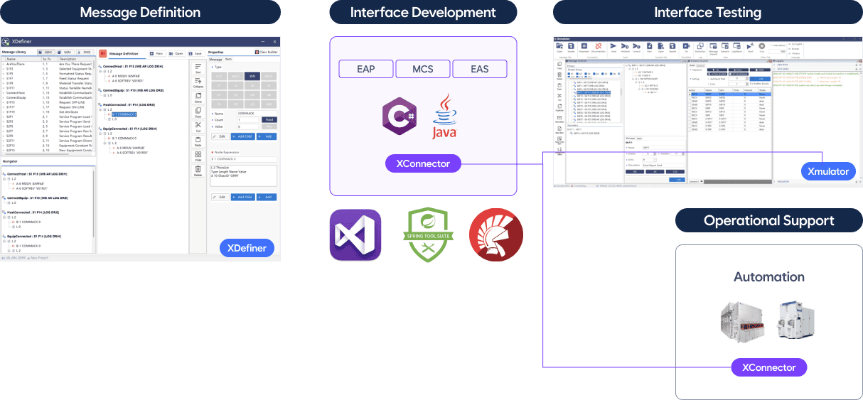Click the blue XDefiner label pill
This screenshot has width=863, height=400.
coord(247,248)
